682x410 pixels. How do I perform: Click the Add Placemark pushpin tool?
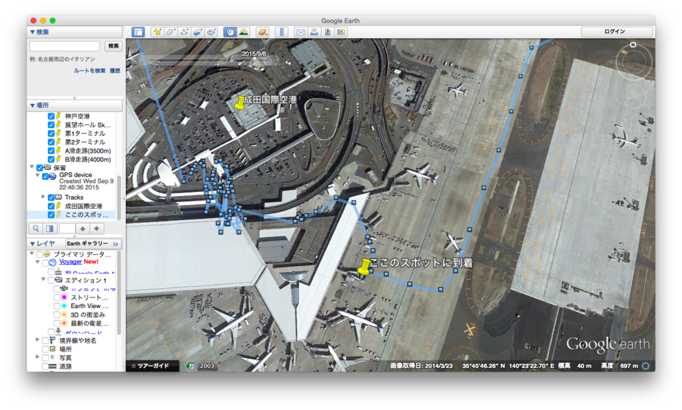click(157, 32)
